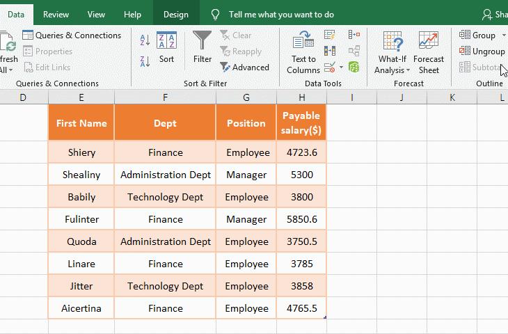Open Manage Data Model green cube icon
The height and width of the screenshot is (334, 508).
354,67
